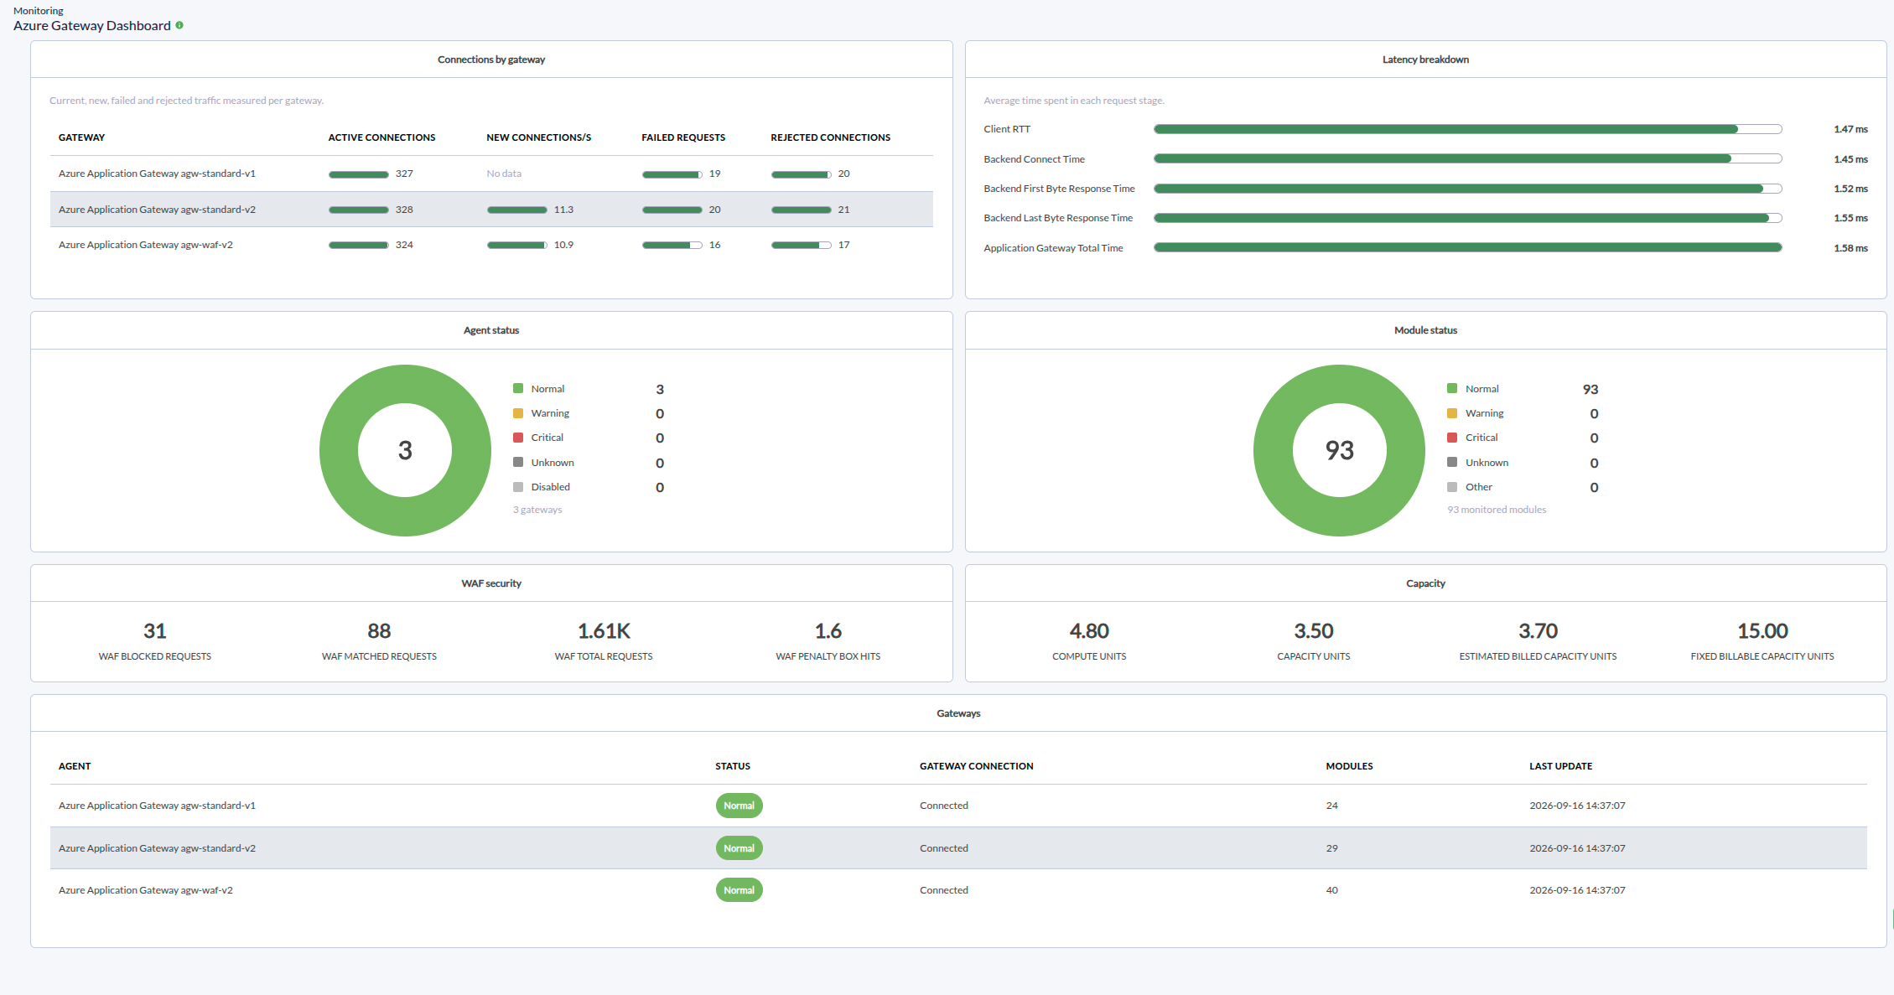Click the Module status donut chart center showing 93
The width and height of the screenshot is (1894, 995).
1339,450
